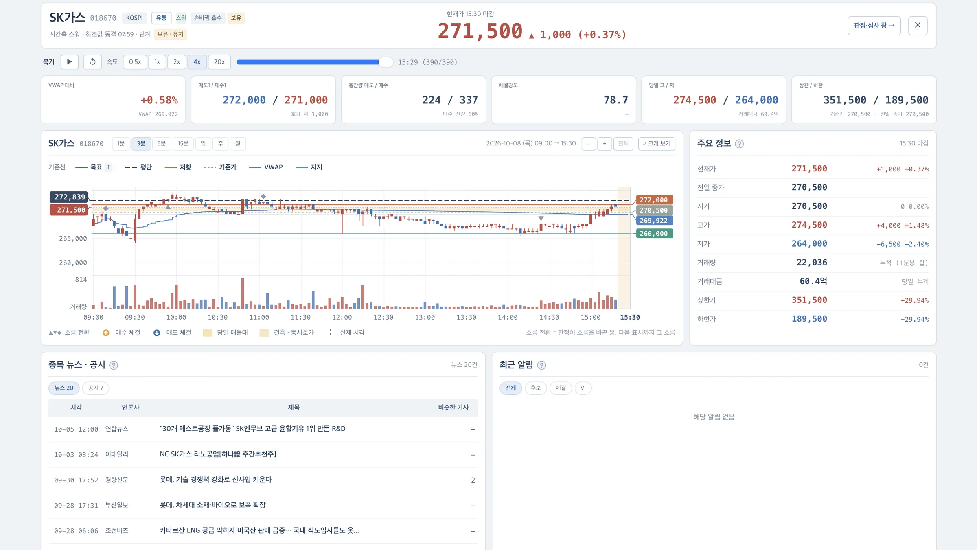
Task: Select the 3분 chart interval
Action: (141, 143)
